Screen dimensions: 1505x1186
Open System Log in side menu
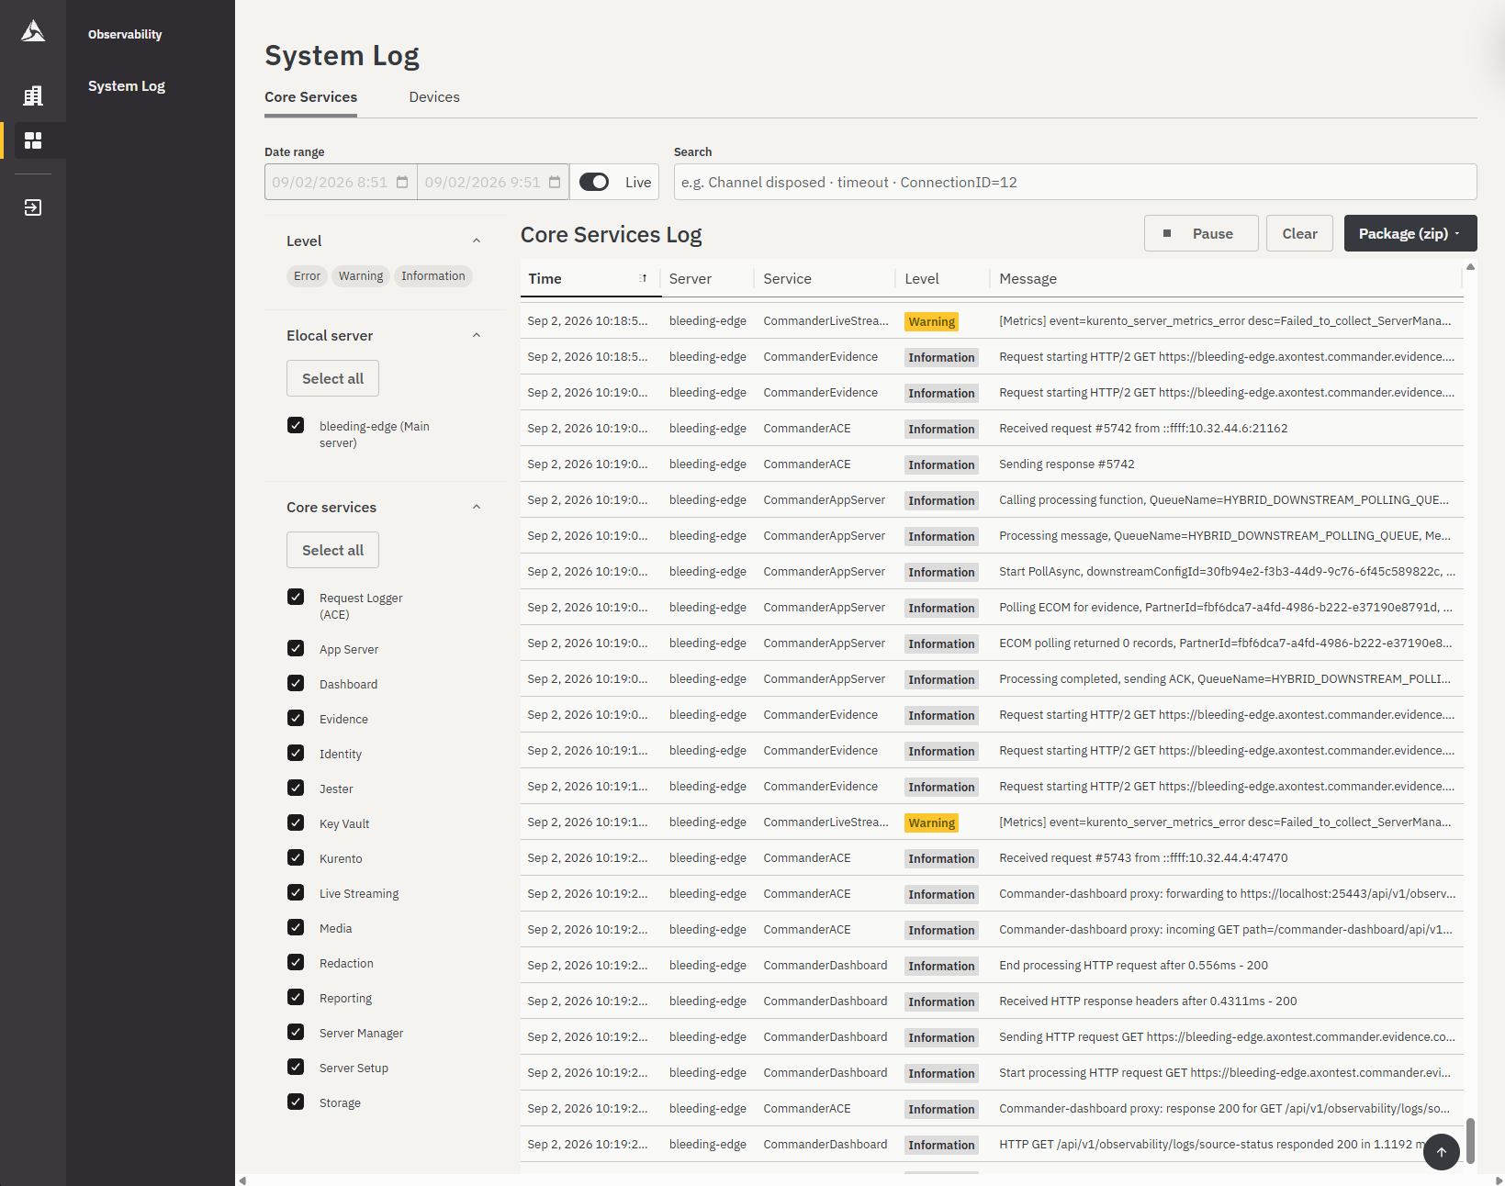tap(127, 86)
